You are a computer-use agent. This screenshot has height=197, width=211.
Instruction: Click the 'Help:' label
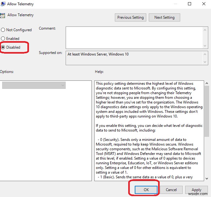99,72
